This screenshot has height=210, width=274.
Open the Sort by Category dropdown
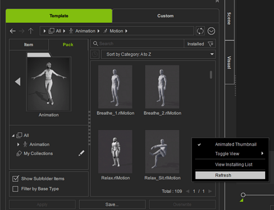point(158,54)
